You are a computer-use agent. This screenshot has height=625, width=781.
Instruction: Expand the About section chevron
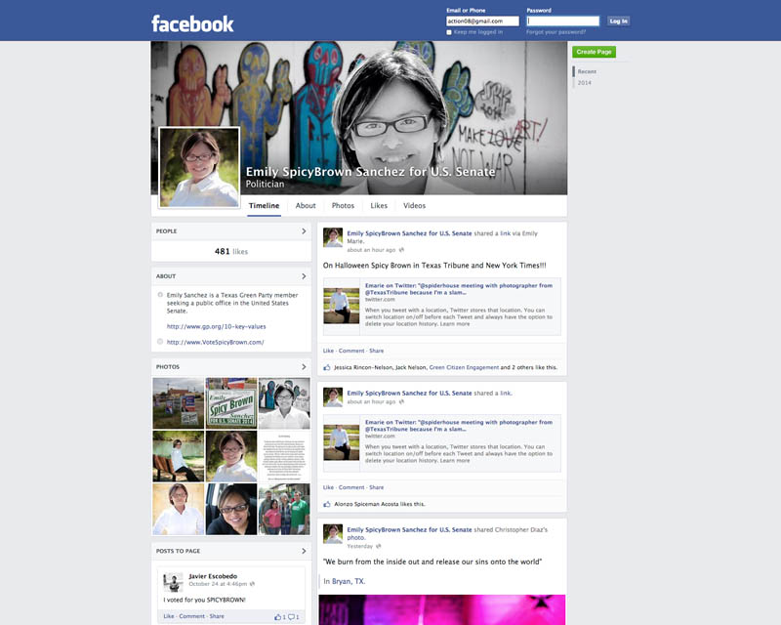[x=304, y=276]
